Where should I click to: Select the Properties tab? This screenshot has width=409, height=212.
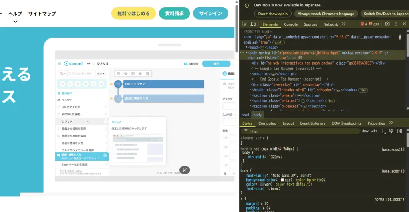pos(376,123)
